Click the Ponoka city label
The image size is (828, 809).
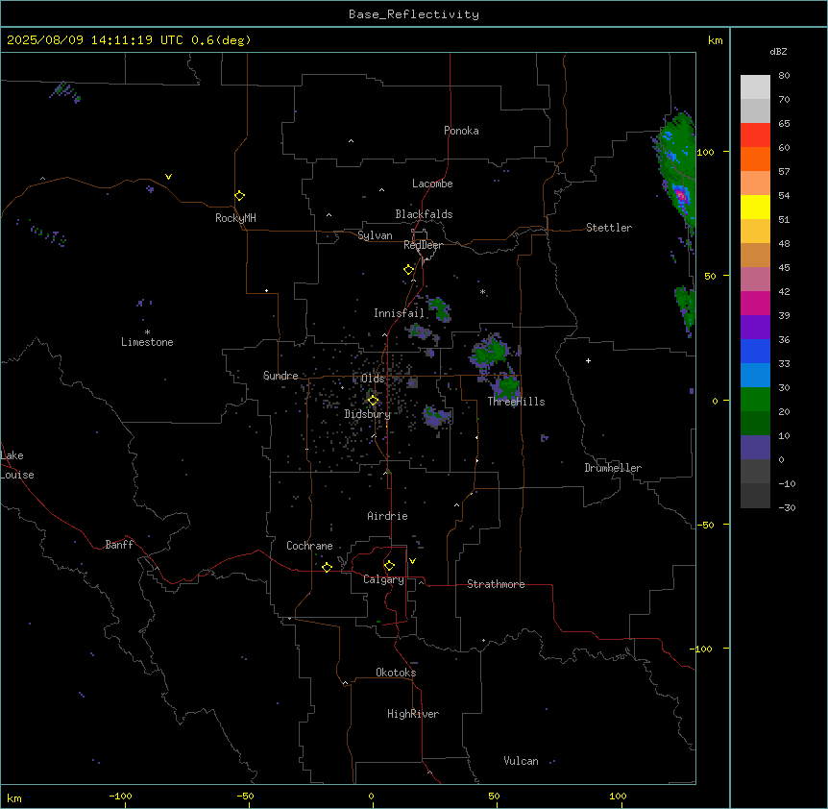(x=461, y=131)
